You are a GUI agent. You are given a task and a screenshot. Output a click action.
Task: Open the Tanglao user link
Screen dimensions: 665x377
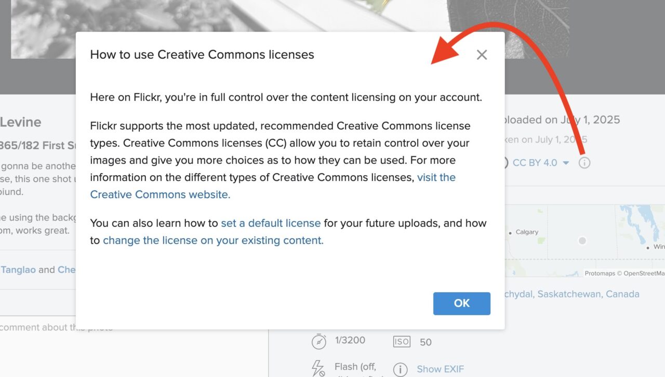[18, 269]
